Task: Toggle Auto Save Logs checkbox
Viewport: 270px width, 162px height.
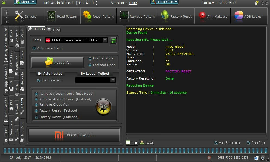Action: pyautogui.click(x=216, y=142)
